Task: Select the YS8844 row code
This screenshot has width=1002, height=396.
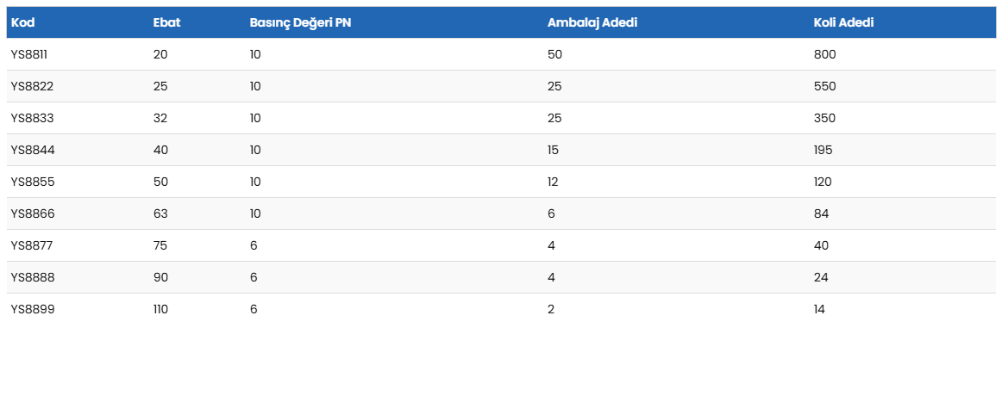Action: [31, 150]
